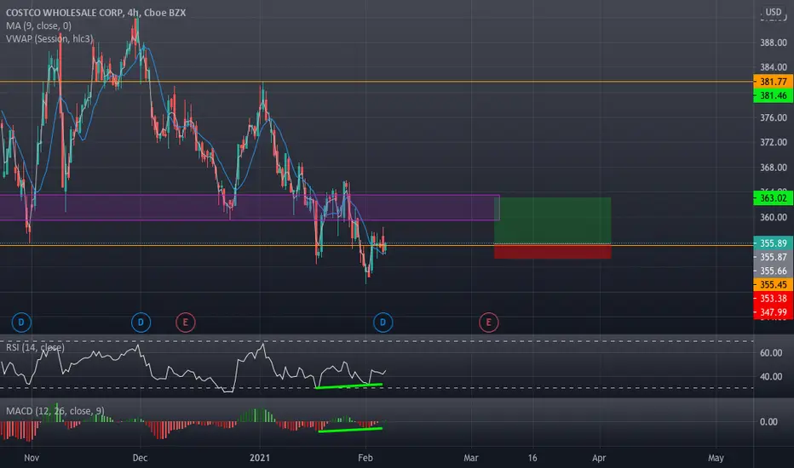Click the 376.00 price axis tick
The height and width of the screenshot is (468, 794).
774,117
